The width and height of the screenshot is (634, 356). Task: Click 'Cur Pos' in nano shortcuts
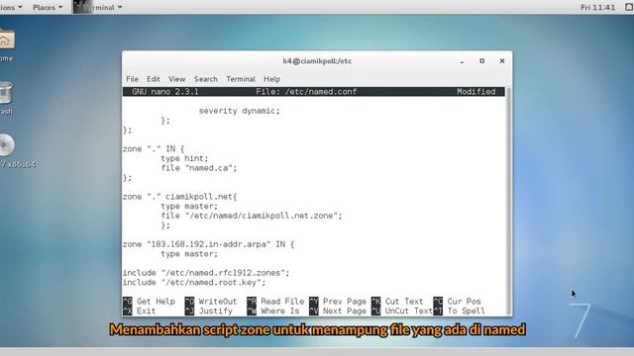[x=464, y=302]
